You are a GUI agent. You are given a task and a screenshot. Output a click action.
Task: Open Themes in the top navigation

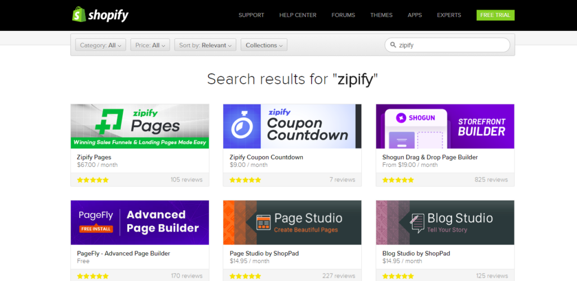point(381,15)
